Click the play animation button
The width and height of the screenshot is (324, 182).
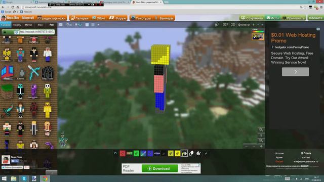tap(98, 25)
